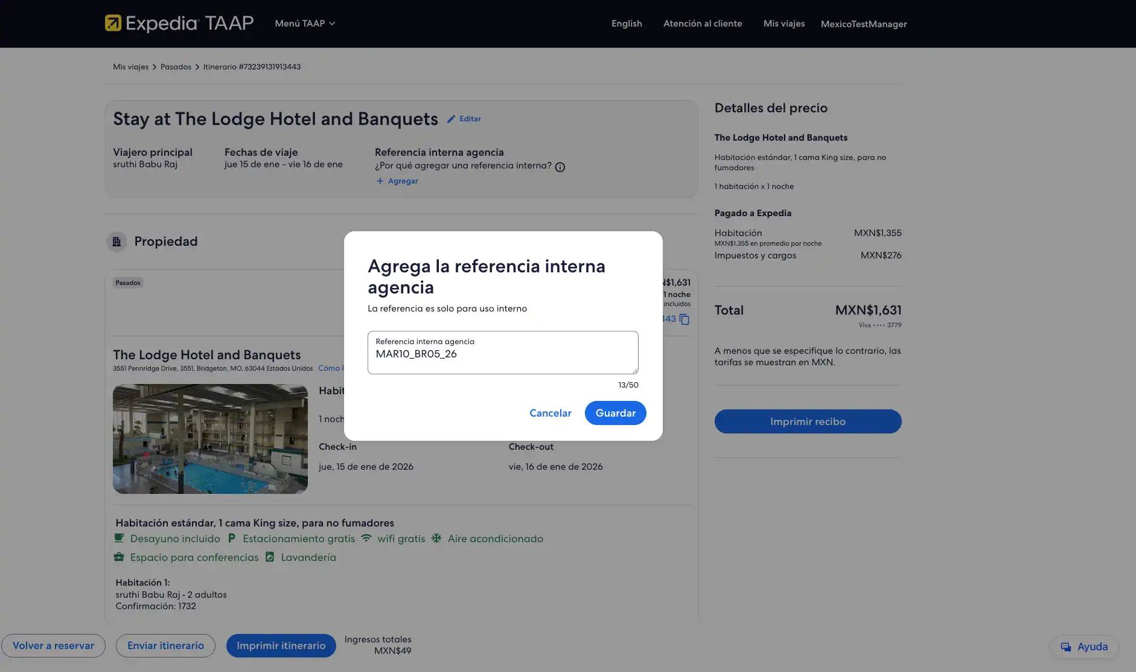Viewport: 1136px width, 672px height.
Task: Click the wifi gratis icon
Action: [x=366, y=538]
